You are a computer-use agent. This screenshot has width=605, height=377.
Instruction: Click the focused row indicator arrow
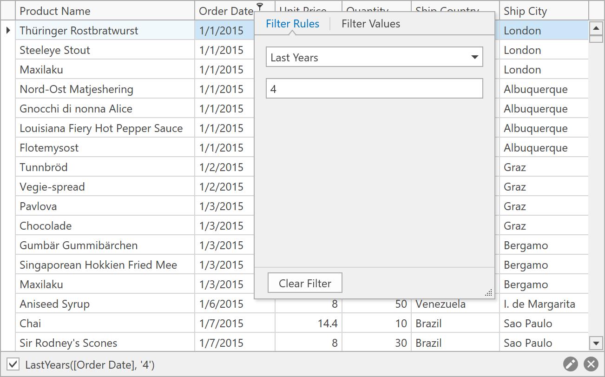pos(8,31)
